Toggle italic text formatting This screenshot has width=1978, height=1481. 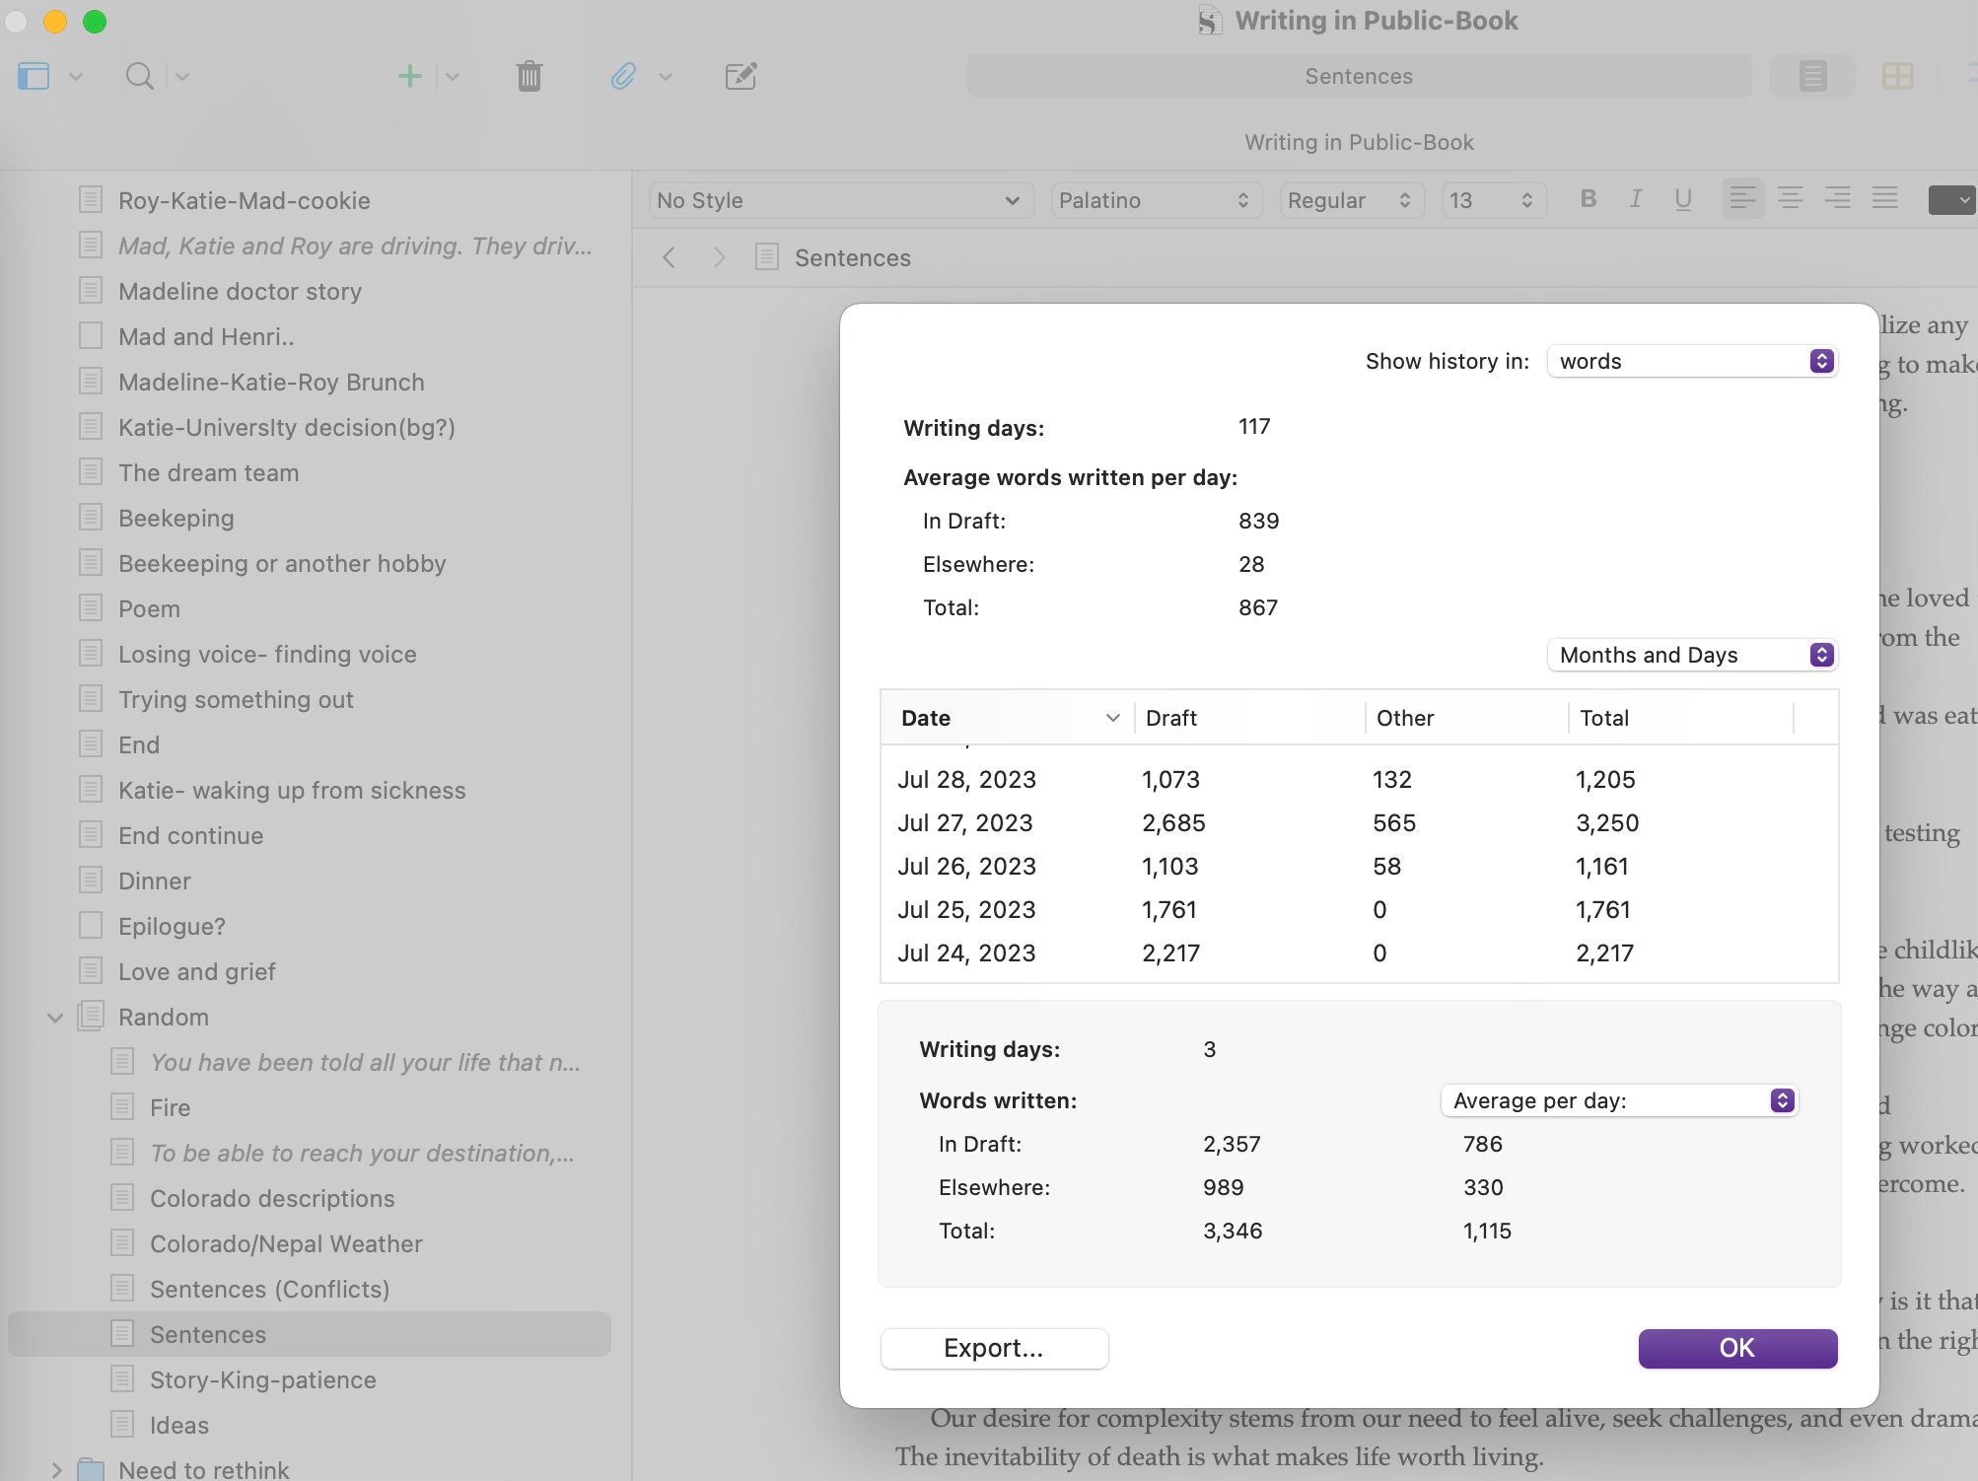point(1635,199)
